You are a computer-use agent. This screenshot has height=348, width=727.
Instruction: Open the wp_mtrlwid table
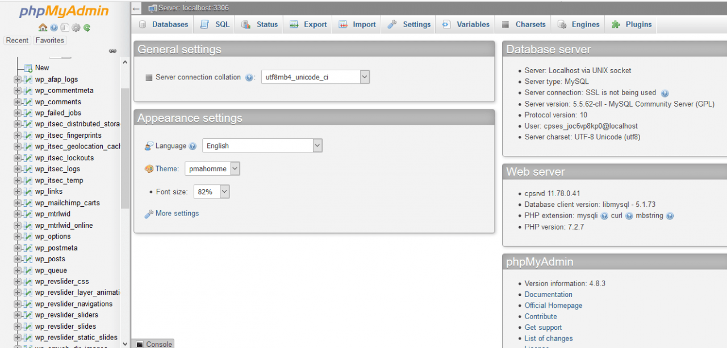pos(53,214)
